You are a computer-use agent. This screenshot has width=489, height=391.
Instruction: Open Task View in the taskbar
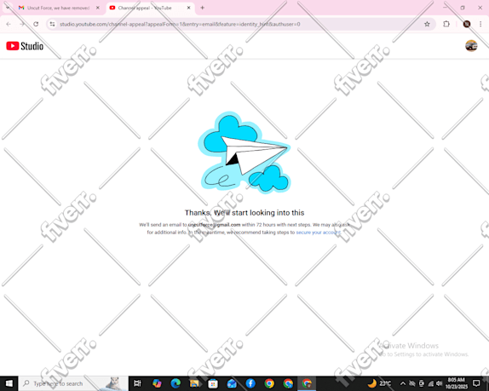137,383
